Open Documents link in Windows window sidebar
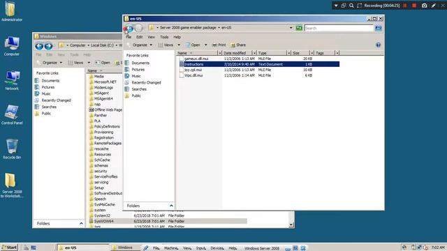This screenshot has height=251, width=447. click(50, 81)
